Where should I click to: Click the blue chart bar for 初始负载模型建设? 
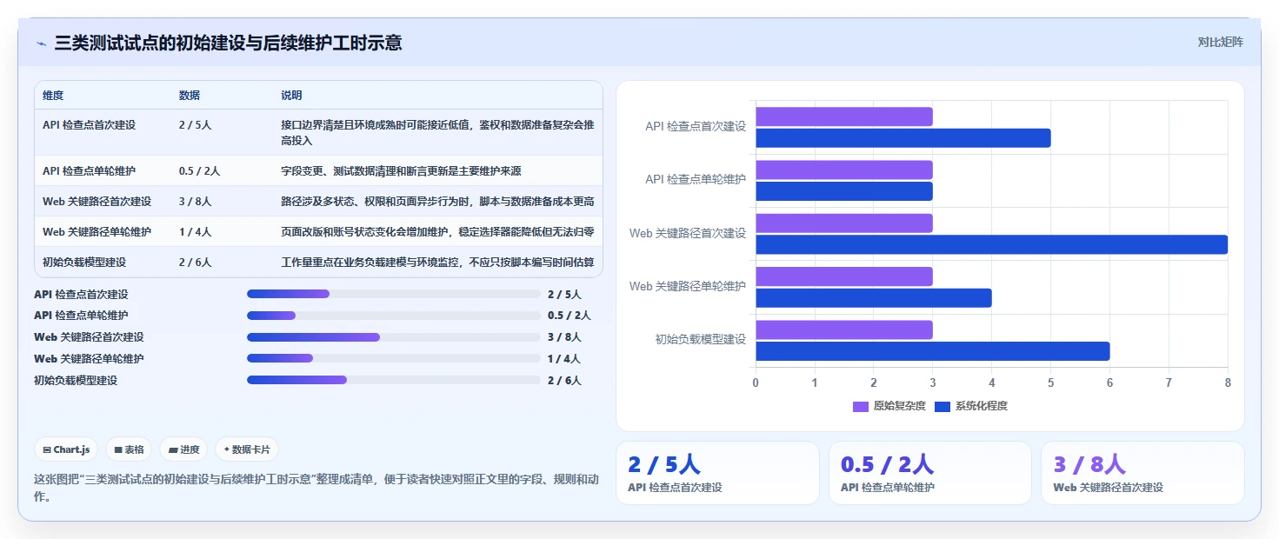coord(932,351)
